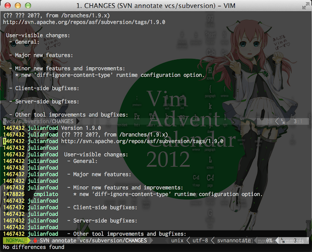Screen dimensions: 312x252
Task: Click the svn.apache.org URL in the annotate pane
Action: [142, 141]
